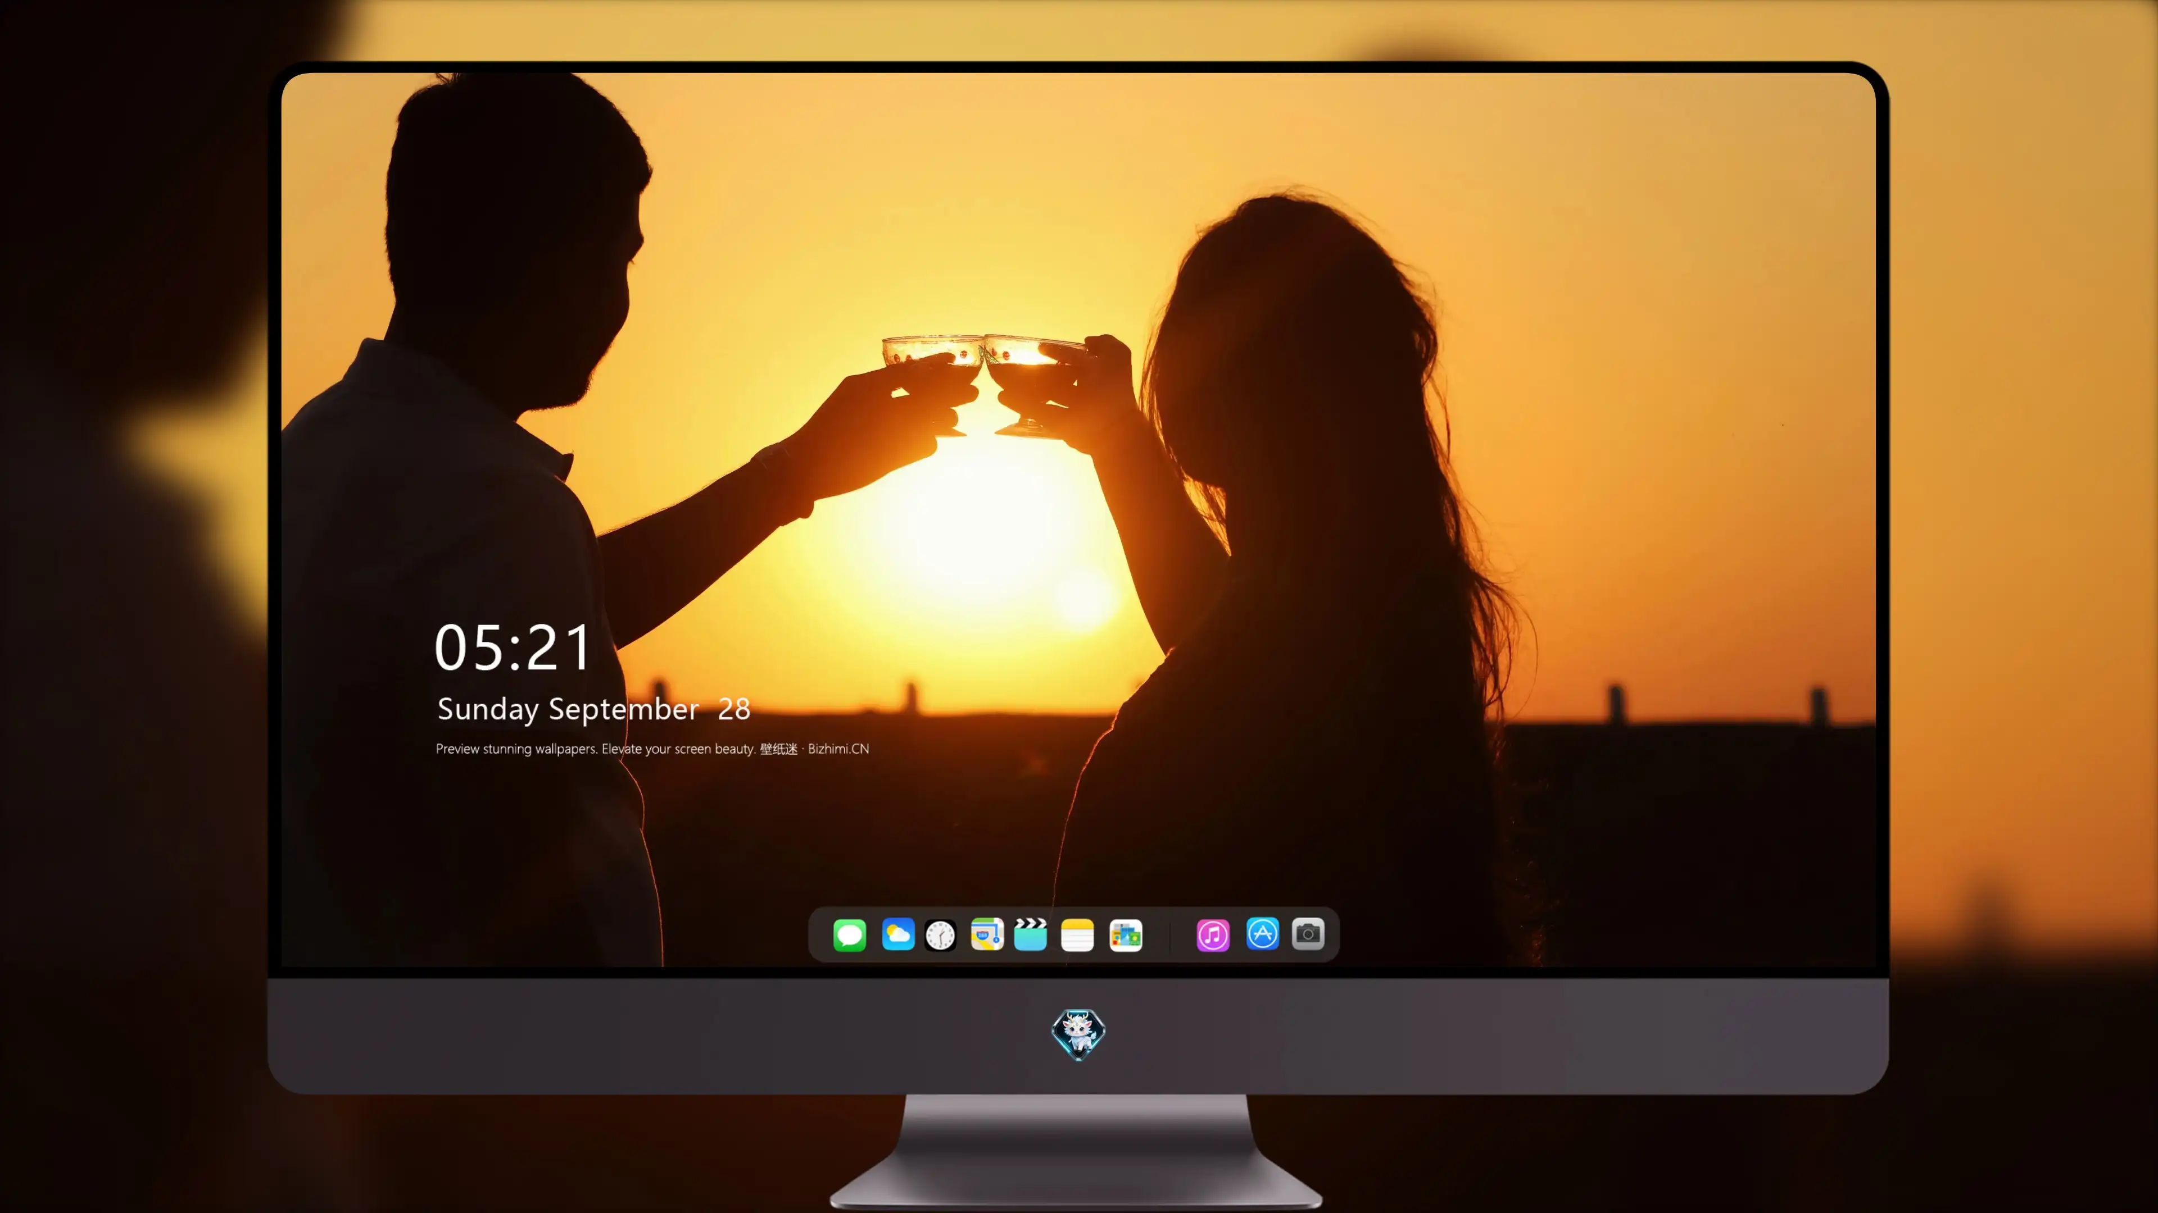The height and width of the screenshot is (1213, 2158).
Task: Click the 05:21 clock display
Action: (x=513, y=648)
